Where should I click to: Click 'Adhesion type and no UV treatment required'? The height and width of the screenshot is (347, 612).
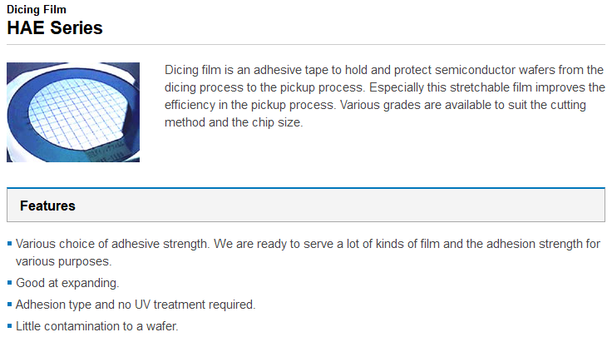pos(136,304)
